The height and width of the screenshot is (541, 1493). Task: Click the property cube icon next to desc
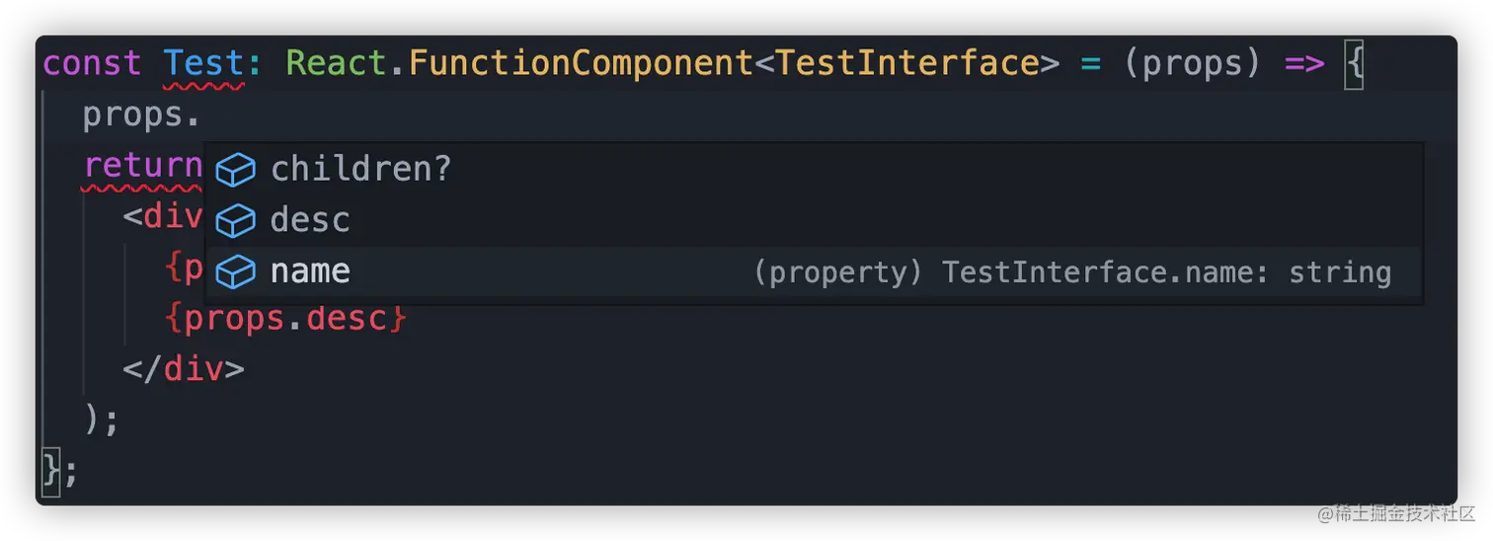click(235, 220)
